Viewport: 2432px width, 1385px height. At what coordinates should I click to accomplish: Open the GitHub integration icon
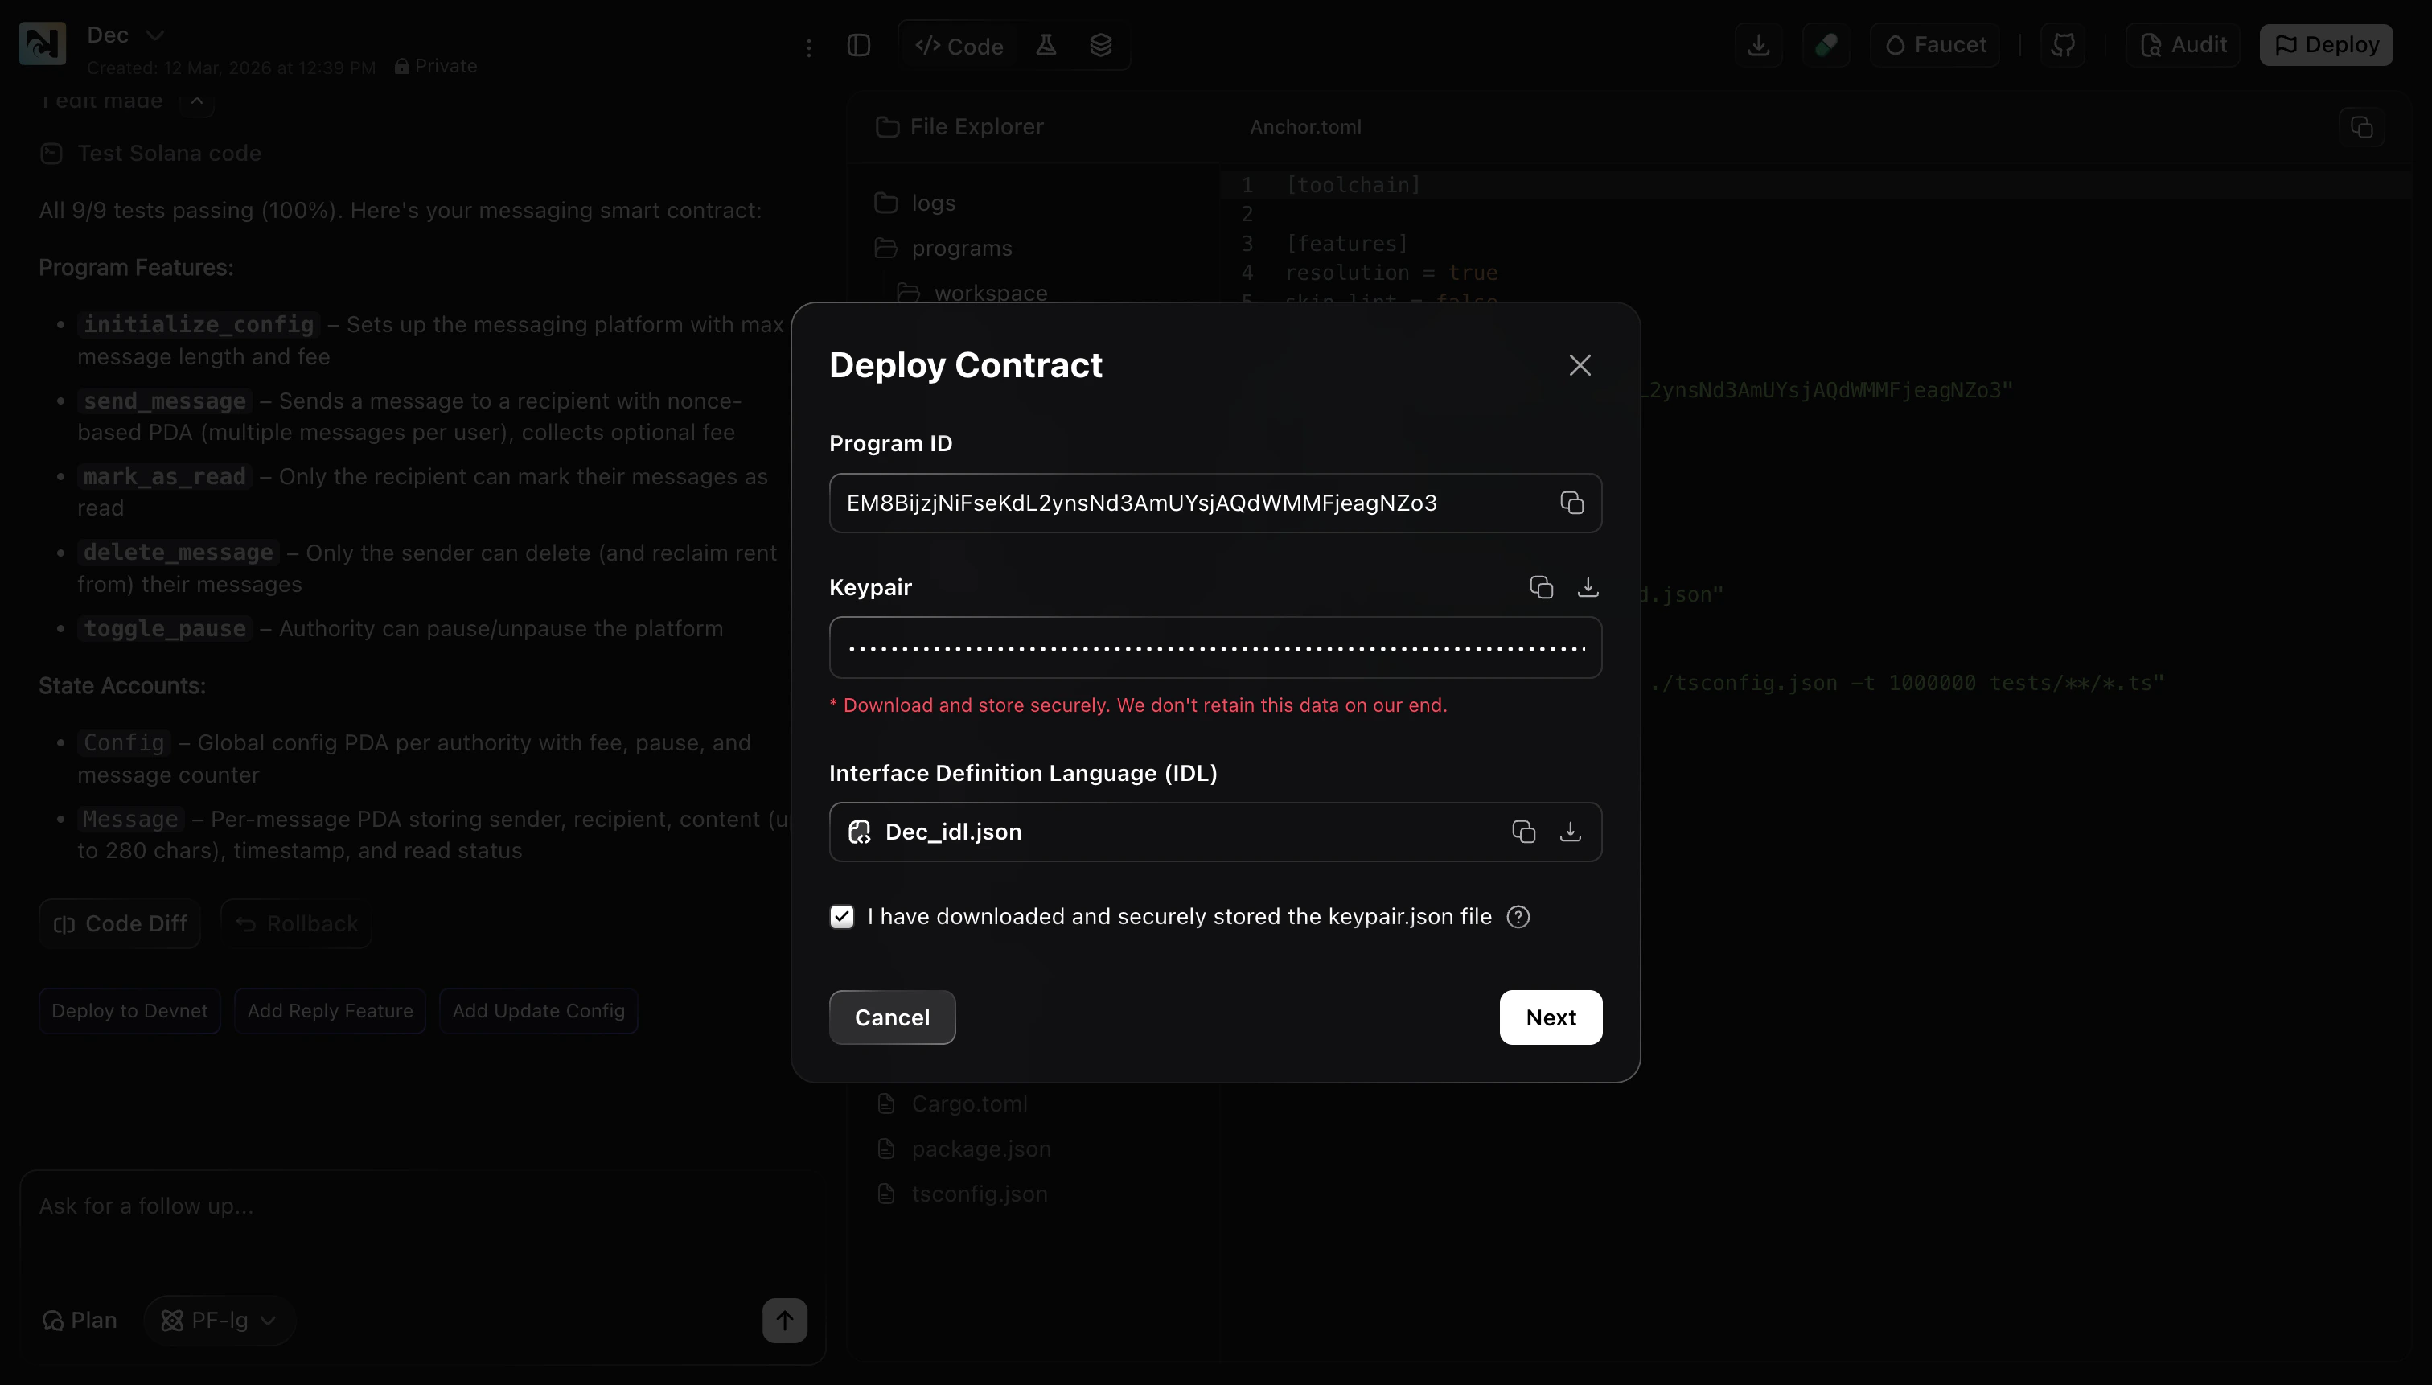2063,43
